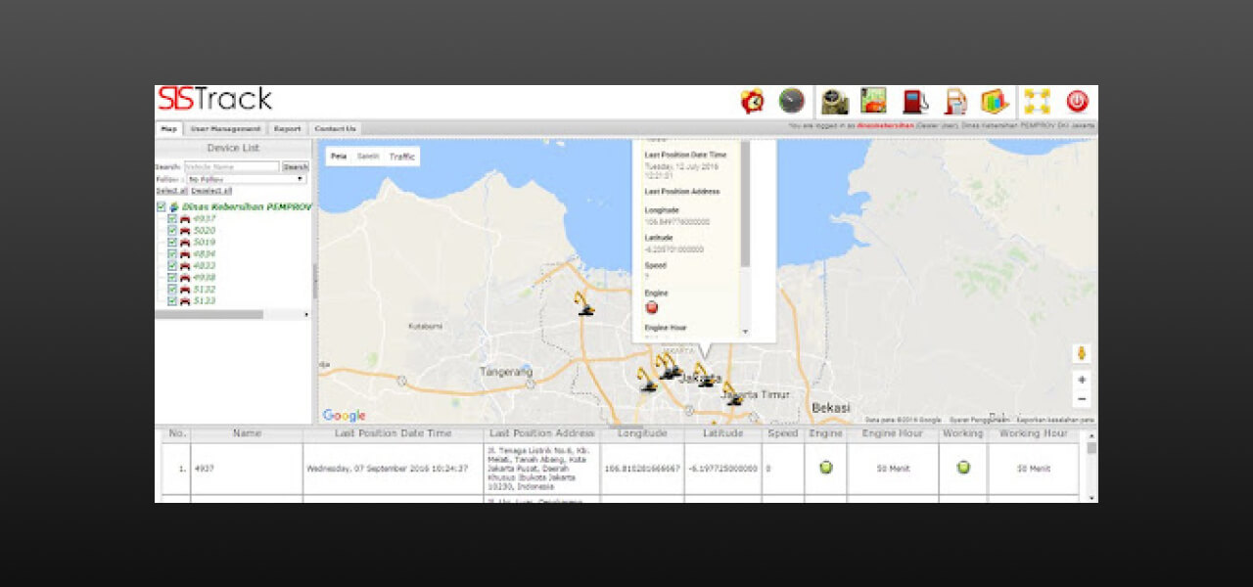Image resolution: width=1253 pixels, height=587 pixels.
Task: Open the Follow dropdown list
Action: point(246,179)
